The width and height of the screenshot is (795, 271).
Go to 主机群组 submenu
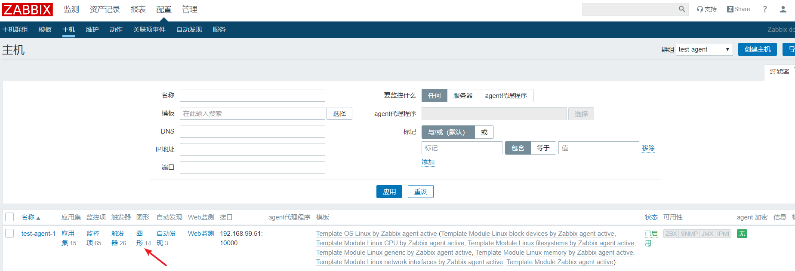[x=15, y=30]
